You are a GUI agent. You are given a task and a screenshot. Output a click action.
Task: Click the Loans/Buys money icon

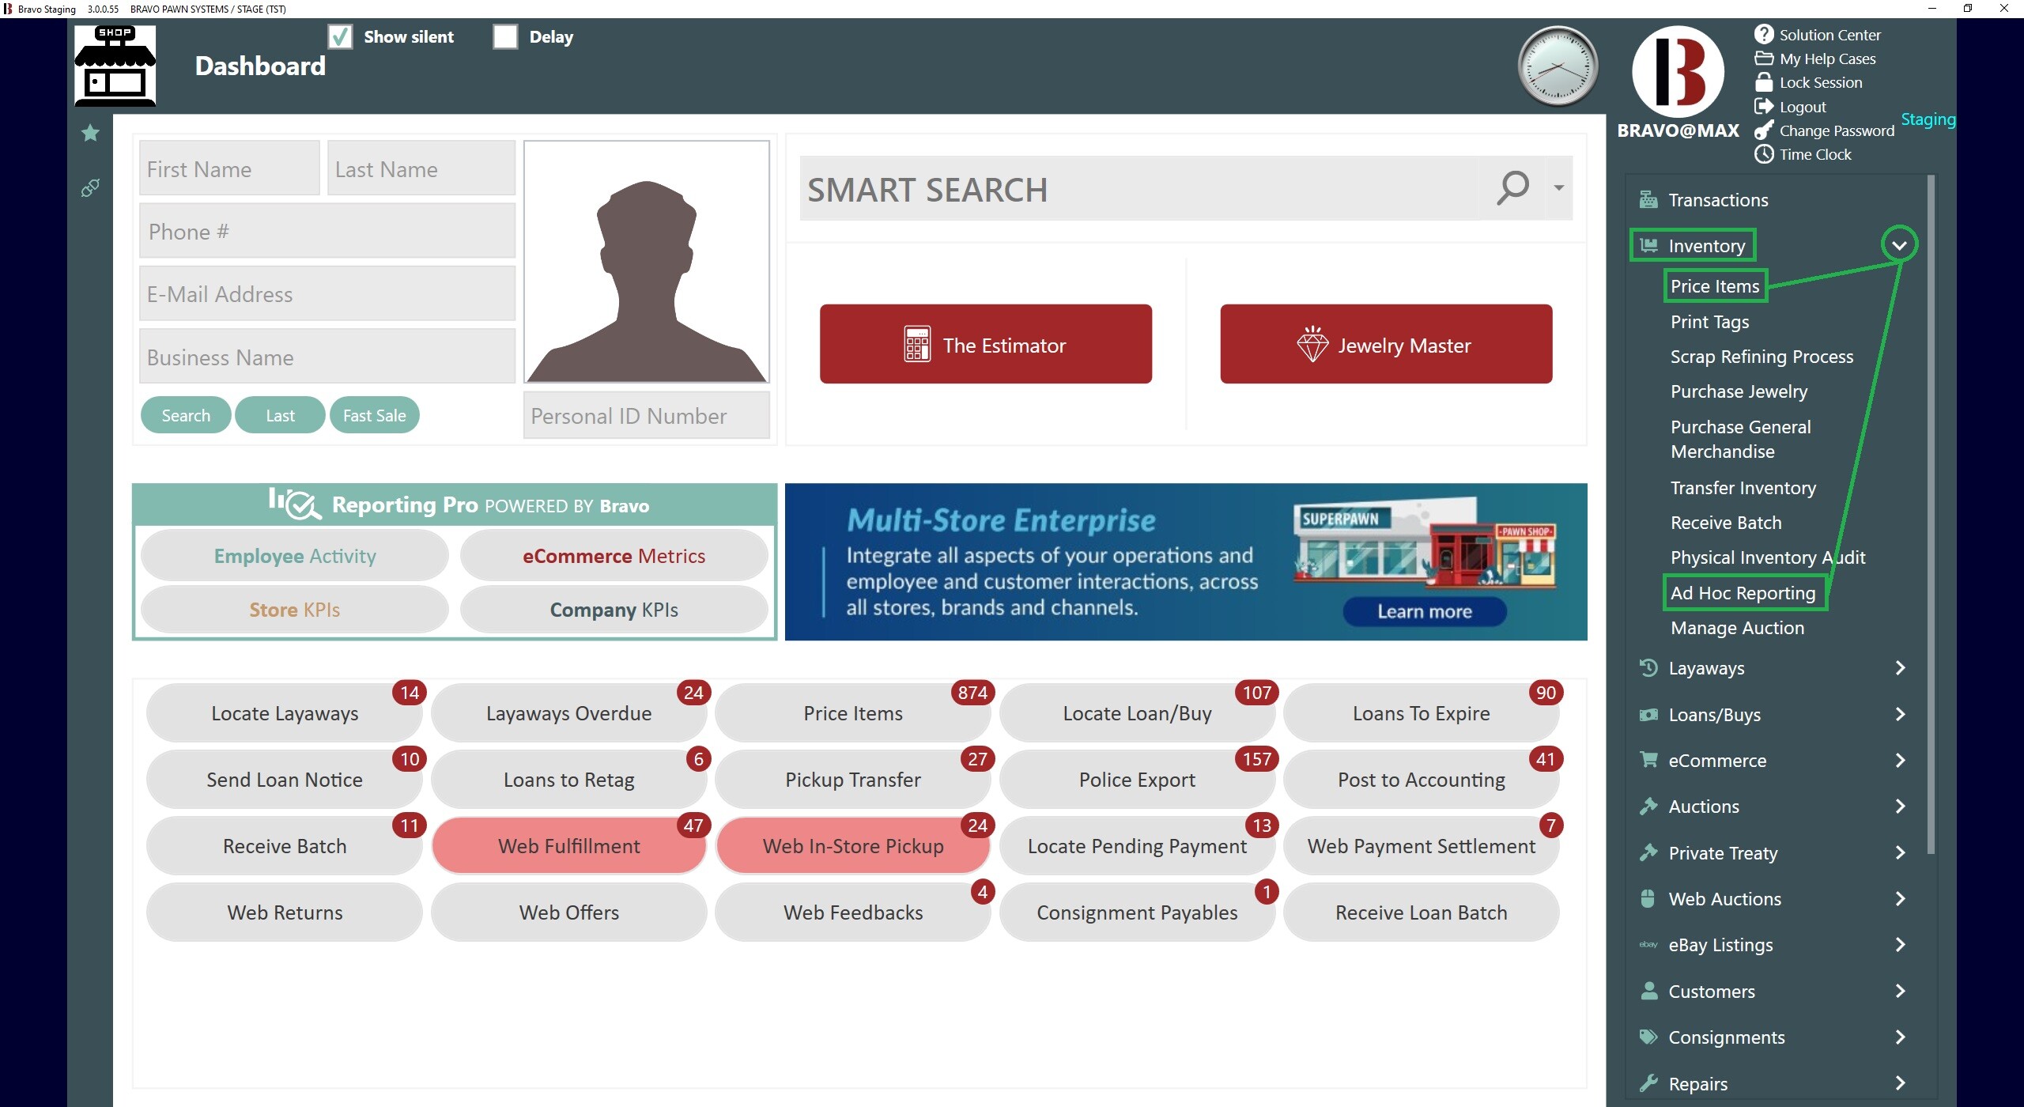click(x=1648, y=714)
